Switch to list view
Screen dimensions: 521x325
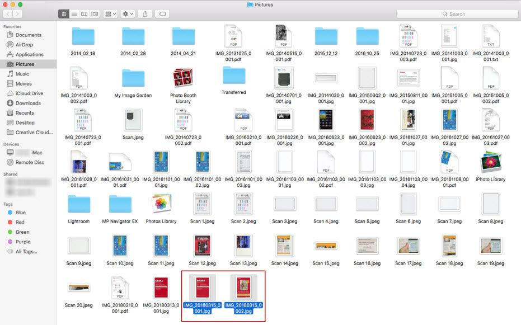point(74,14)
